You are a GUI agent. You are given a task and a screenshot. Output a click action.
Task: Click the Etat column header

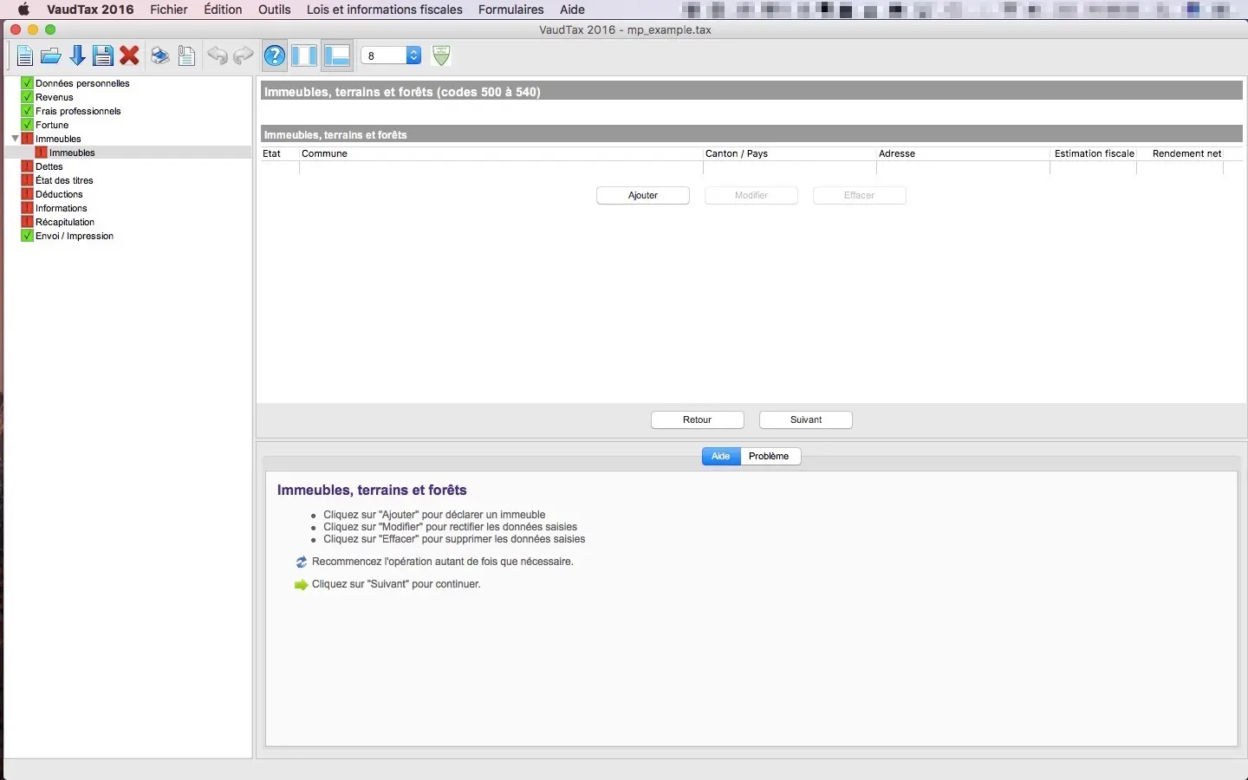coord(280,153)
